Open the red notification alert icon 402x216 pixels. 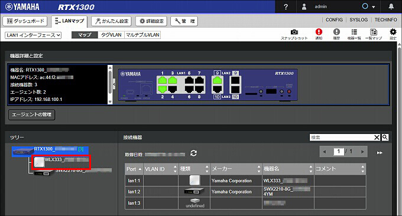[x=319, y=34]
